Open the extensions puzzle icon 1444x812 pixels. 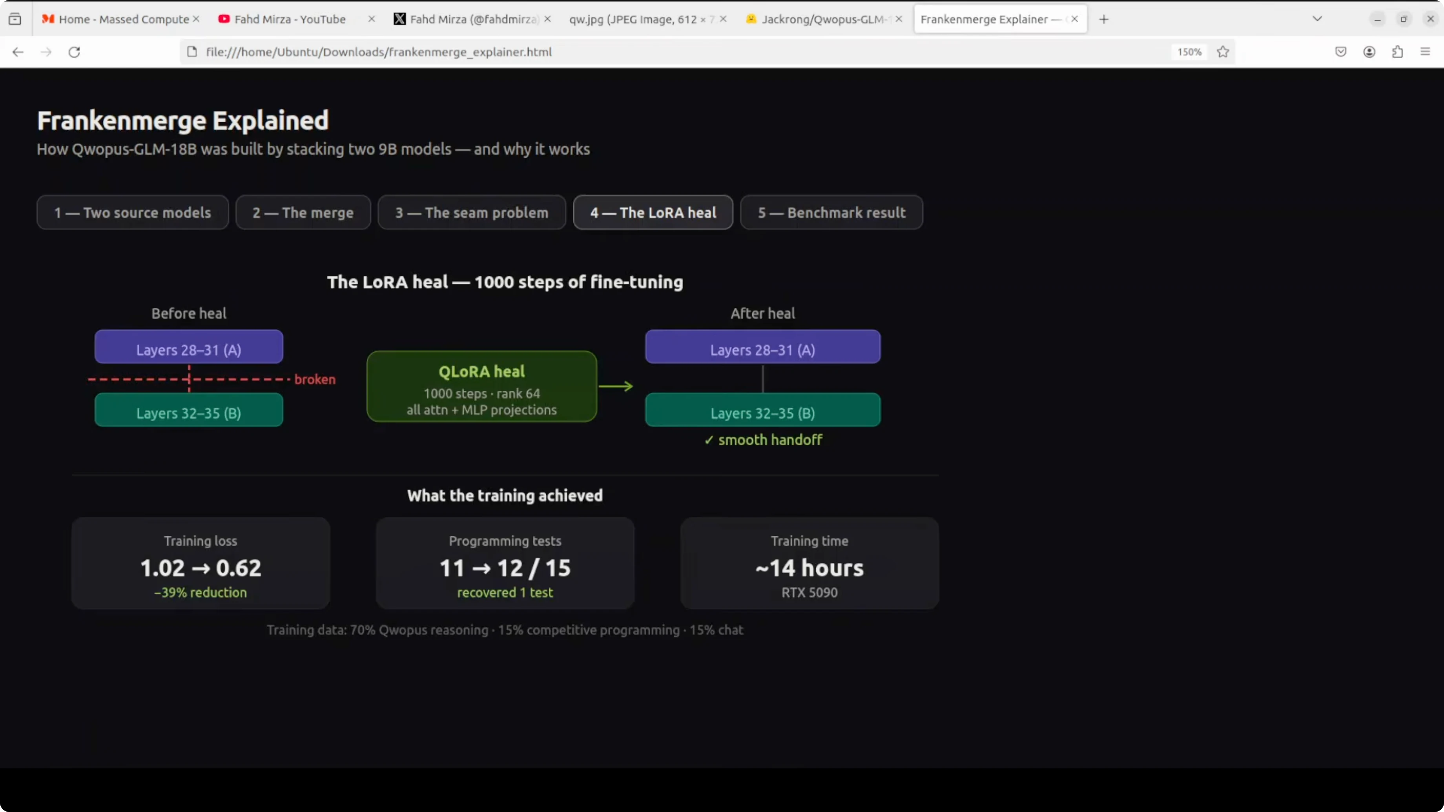(1397, 52)
